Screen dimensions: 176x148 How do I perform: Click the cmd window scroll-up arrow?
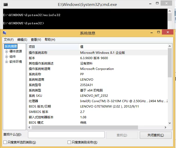click(170, 11)
